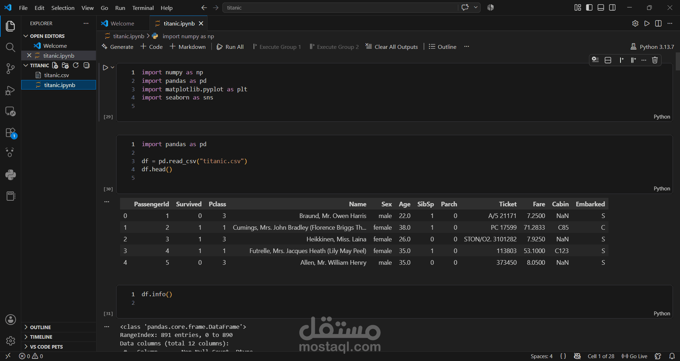Refresh the TITANIC explorer
Viewport: 680px width, 361px height.
[x=76, y=65]
